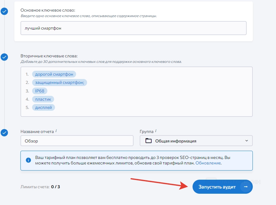This screenshot has height=205, width=276.
Task: Click the пластик keyword tag
Action: [43, 99]
